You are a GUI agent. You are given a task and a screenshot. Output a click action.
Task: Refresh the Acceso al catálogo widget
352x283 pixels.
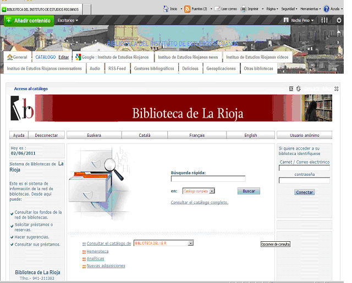point(298,88)
